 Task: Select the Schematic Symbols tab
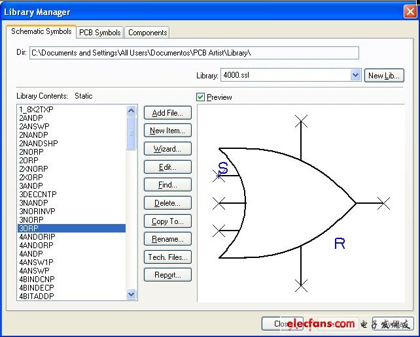tap(42, 31)
